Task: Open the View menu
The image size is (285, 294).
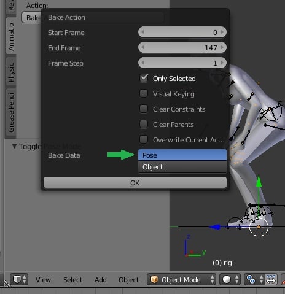Action: (43, 280)
